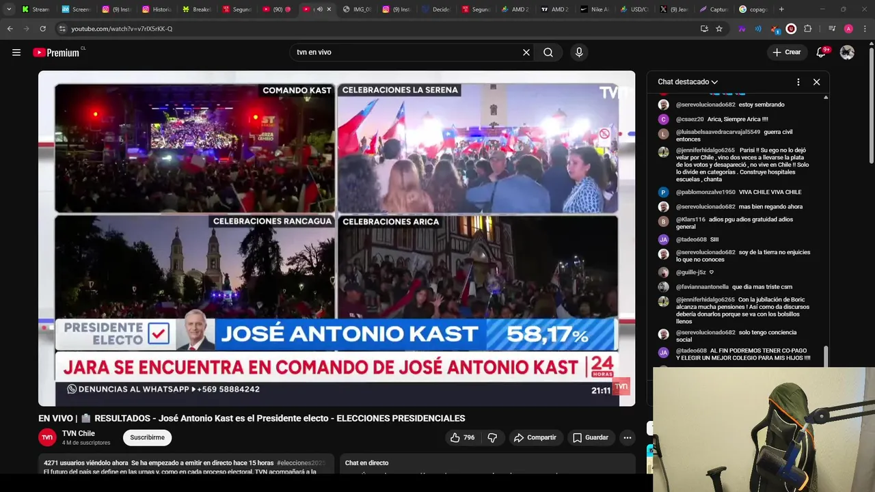Open @serevolucionado682 'estoy sembrando' chat author
Viewport: 875px width, 492px height.
tap(705, 105)
